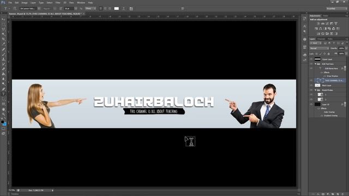Add a Vibrance adjustment
349x196 pixels.
(336, 23)
